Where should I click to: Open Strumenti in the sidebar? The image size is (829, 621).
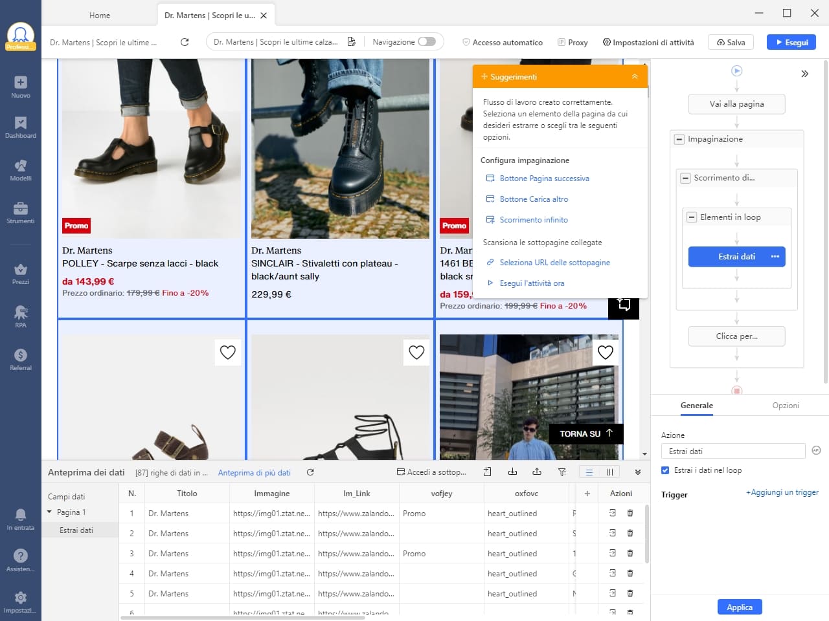(x=21, y=213)
